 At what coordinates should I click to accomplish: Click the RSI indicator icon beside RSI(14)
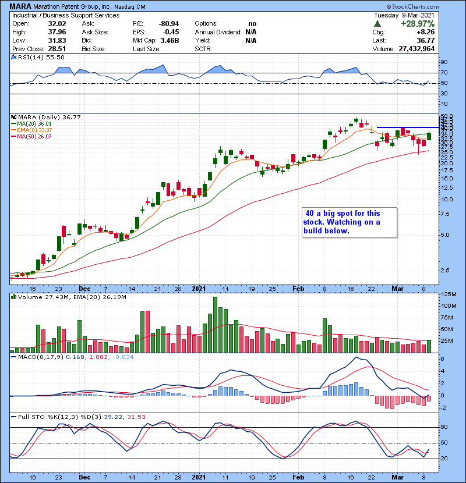click(13, 57)
